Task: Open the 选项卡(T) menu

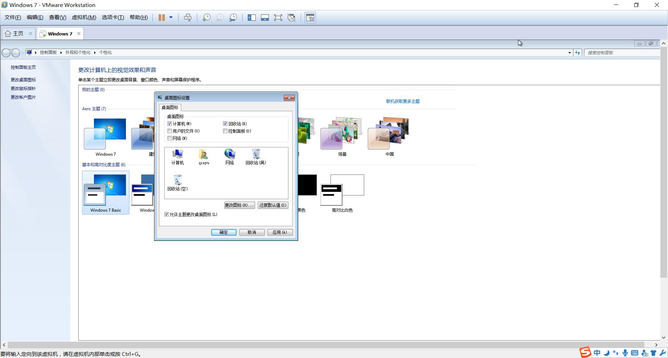Action: (x=113, y=17)
